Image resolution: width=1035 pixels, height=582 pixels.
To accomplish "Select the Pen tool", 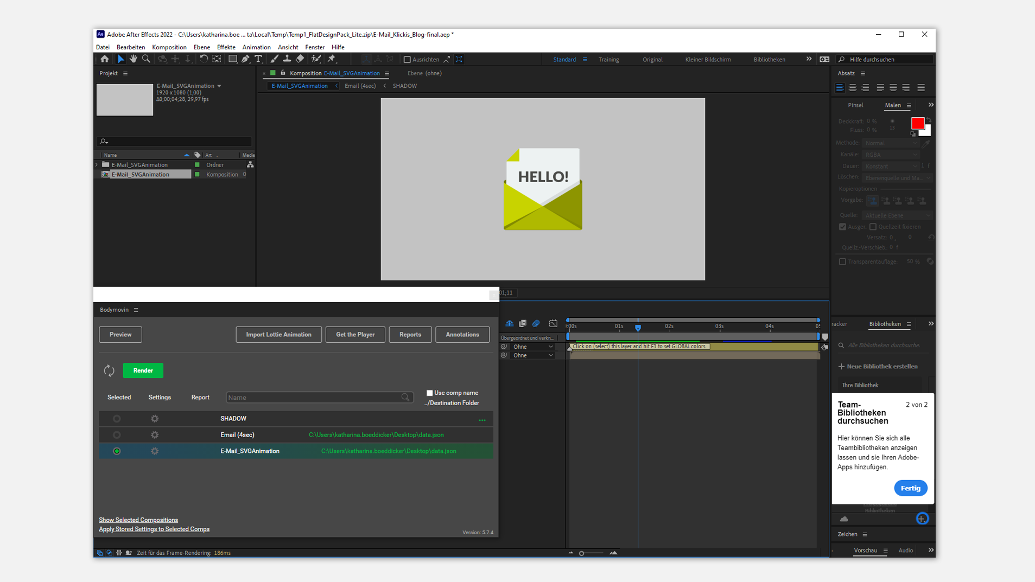I will (x=245, y=59).
